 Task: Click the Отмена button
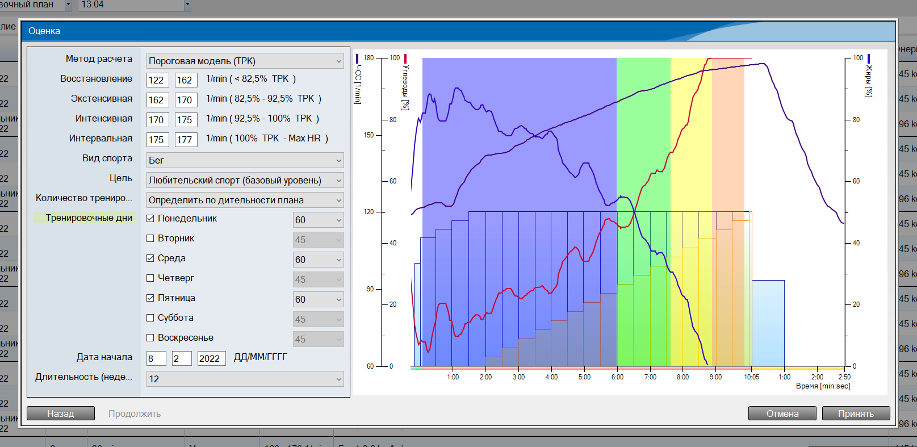(782, 413)
